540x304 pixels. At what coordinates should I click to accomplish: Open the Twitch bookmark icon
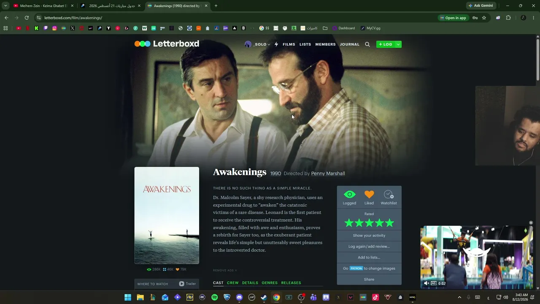tap(46, 28)
